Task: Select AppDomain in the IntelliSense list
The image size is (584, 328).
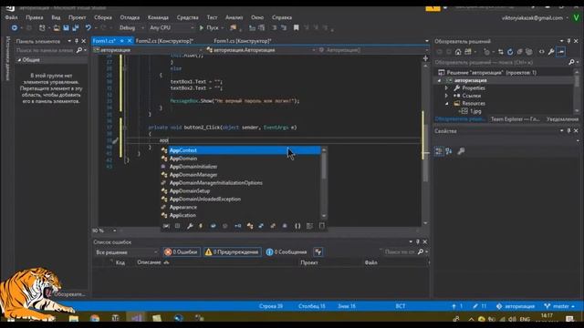Action: 241,159
